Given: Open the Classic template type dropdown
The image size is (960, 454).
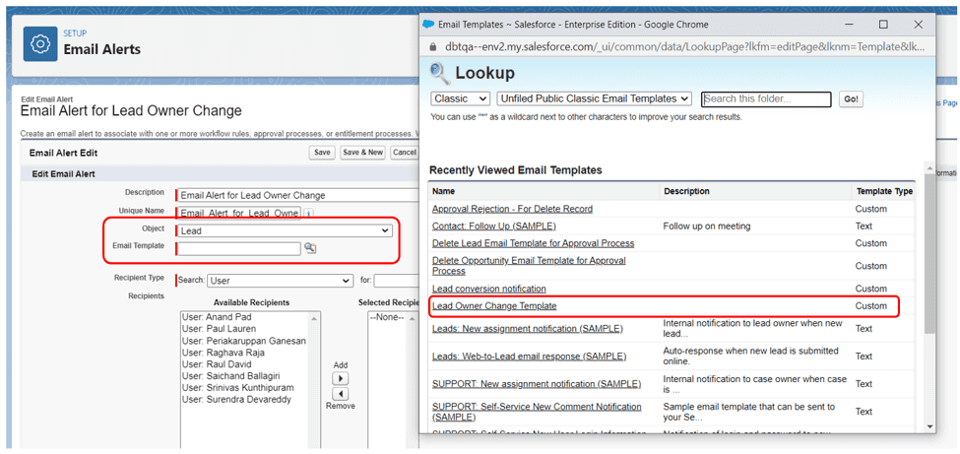Looking at the screenshot, I should coord(461,98).
